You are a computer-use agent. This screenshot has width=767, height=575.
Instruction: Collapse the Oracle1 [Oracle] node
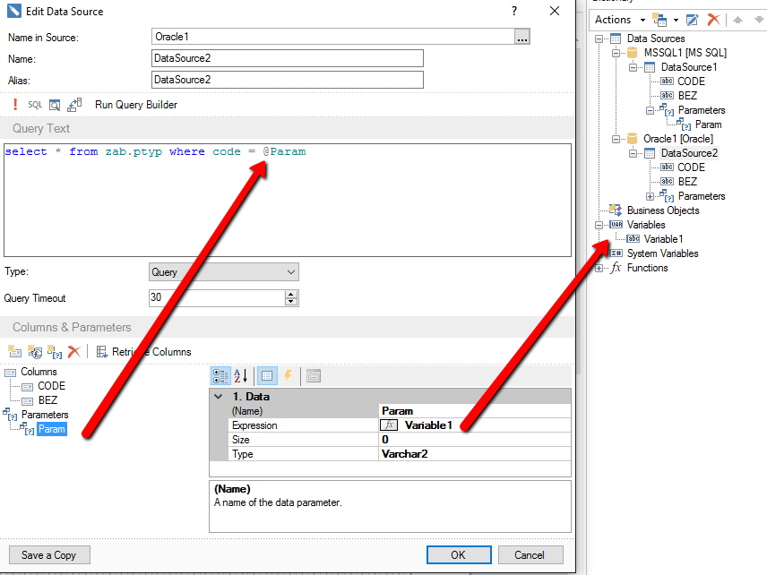click(x=616, y=140)
